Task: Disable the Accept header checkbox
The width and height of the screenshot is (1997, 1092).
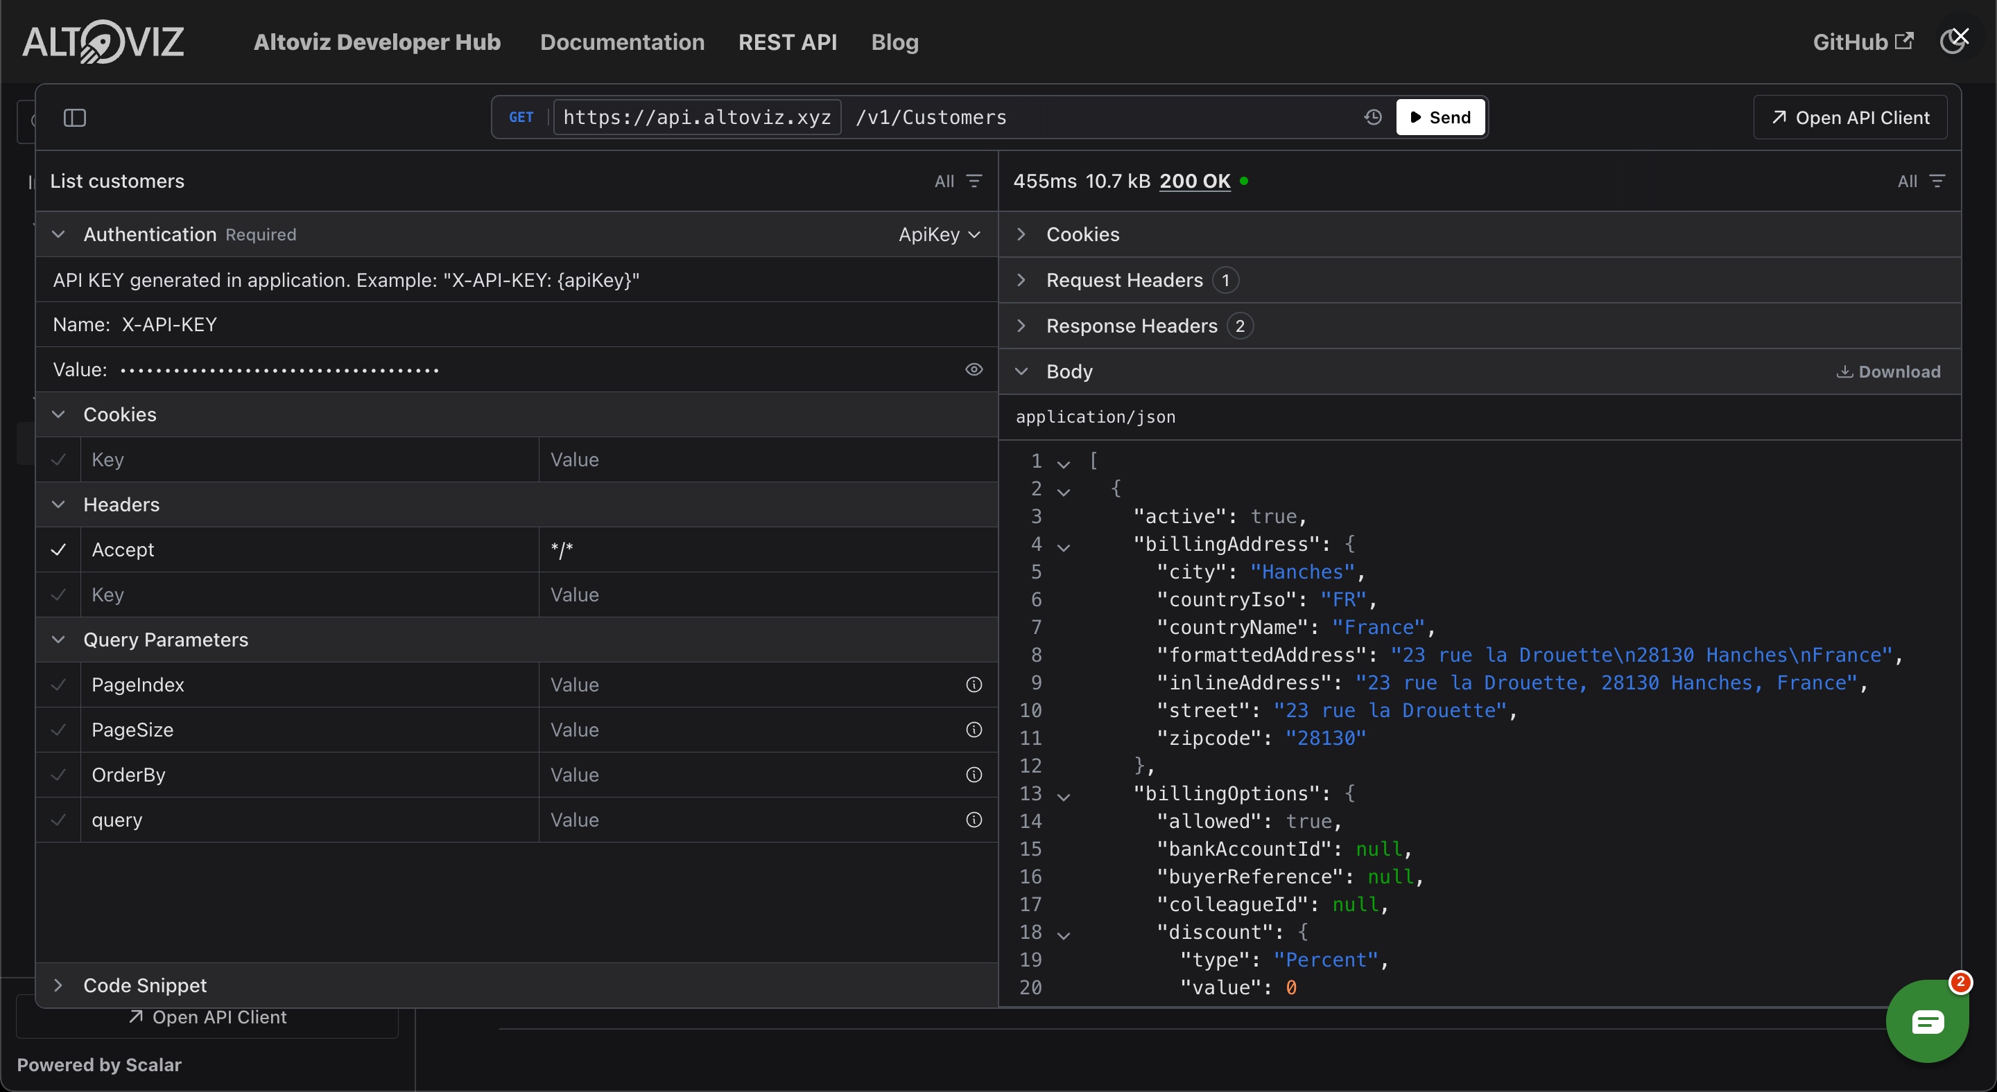Action: coord(58,550)
